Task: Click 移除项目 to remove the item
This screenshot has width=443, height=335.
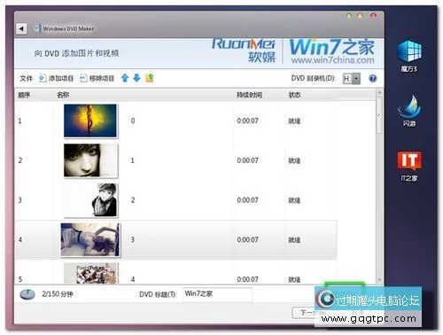Action: pos(97,78)
